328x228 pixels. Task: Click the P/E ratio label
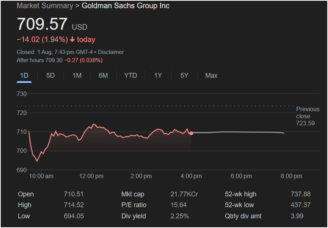(x=134, y=205)
